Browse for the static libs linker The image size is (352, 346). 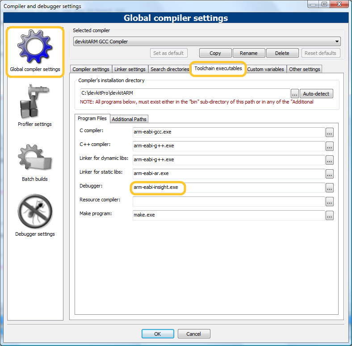[x=330, y=174]
